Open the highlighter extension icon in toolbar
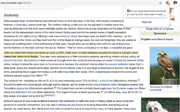The height and width of the screenshot is (112, 180). (x=167, y=3)
